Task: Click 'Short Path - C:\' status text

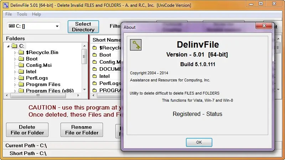Action: [28, 153]
